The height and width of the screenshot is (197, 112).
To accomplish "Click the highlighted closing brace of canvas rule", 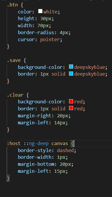I will [x=8, y=178].
